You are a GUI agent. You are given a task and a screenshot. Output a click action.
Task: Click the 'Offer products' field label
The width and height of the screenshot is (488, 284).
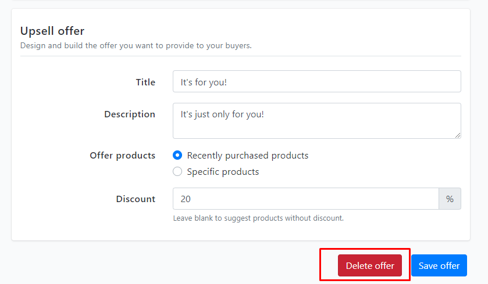pyautogui.click(x=122, y=156)
